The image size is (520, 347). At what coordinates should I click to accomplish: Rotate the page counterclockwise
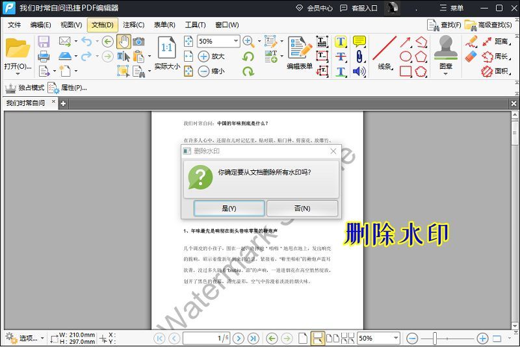(248, 57)
